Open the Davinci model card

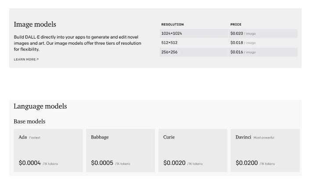(265, 150)
